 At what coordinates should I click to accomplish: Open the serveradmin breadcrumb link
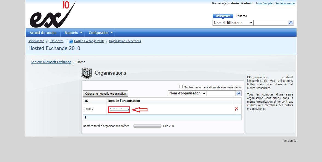tap(36, 41)
